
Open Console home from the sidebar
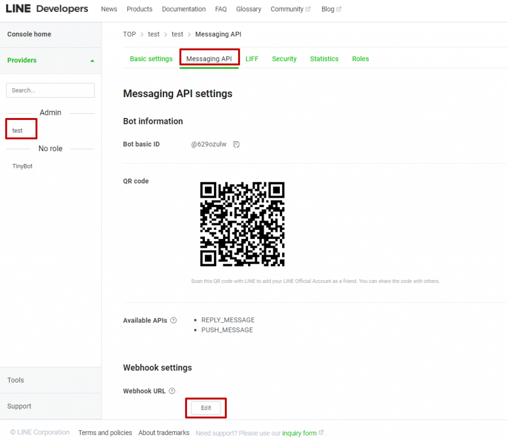point(29,34)
